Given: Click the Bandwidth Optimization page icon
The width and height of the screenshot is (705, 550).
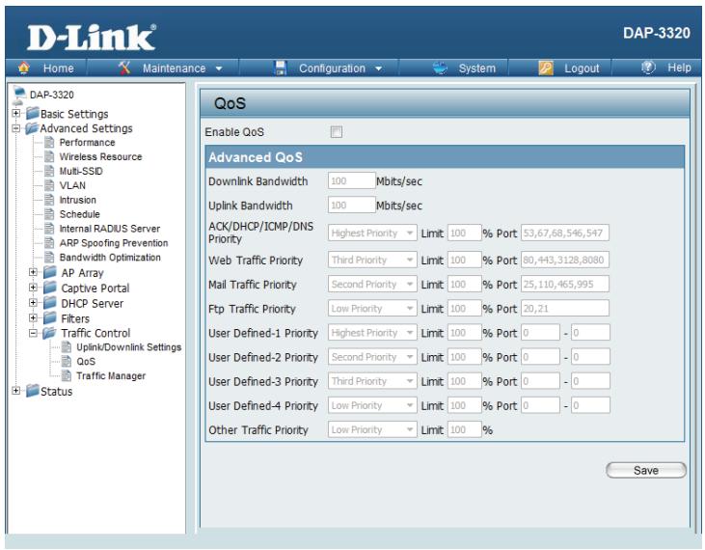Looking at the screenshot, I should coord(49,258).
